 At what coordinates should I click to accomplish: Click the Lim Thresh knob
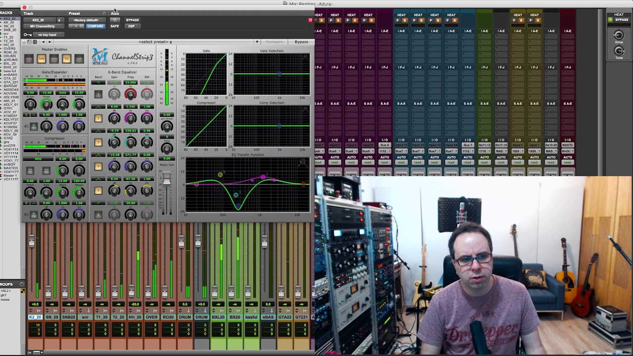click(167, 126)
